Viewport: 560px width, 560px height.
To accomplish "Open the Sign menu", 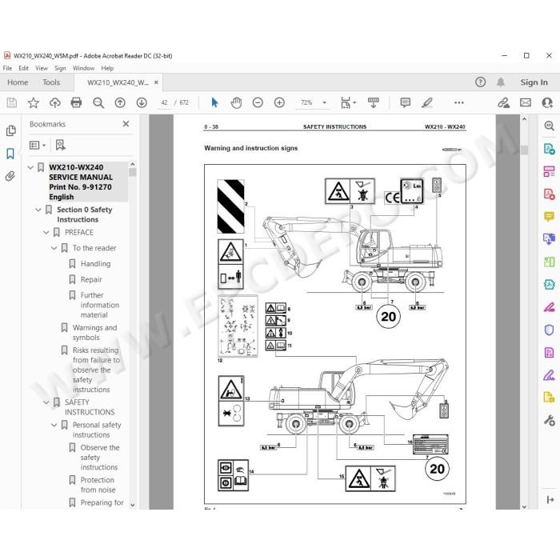I will [x=60, y=68].
